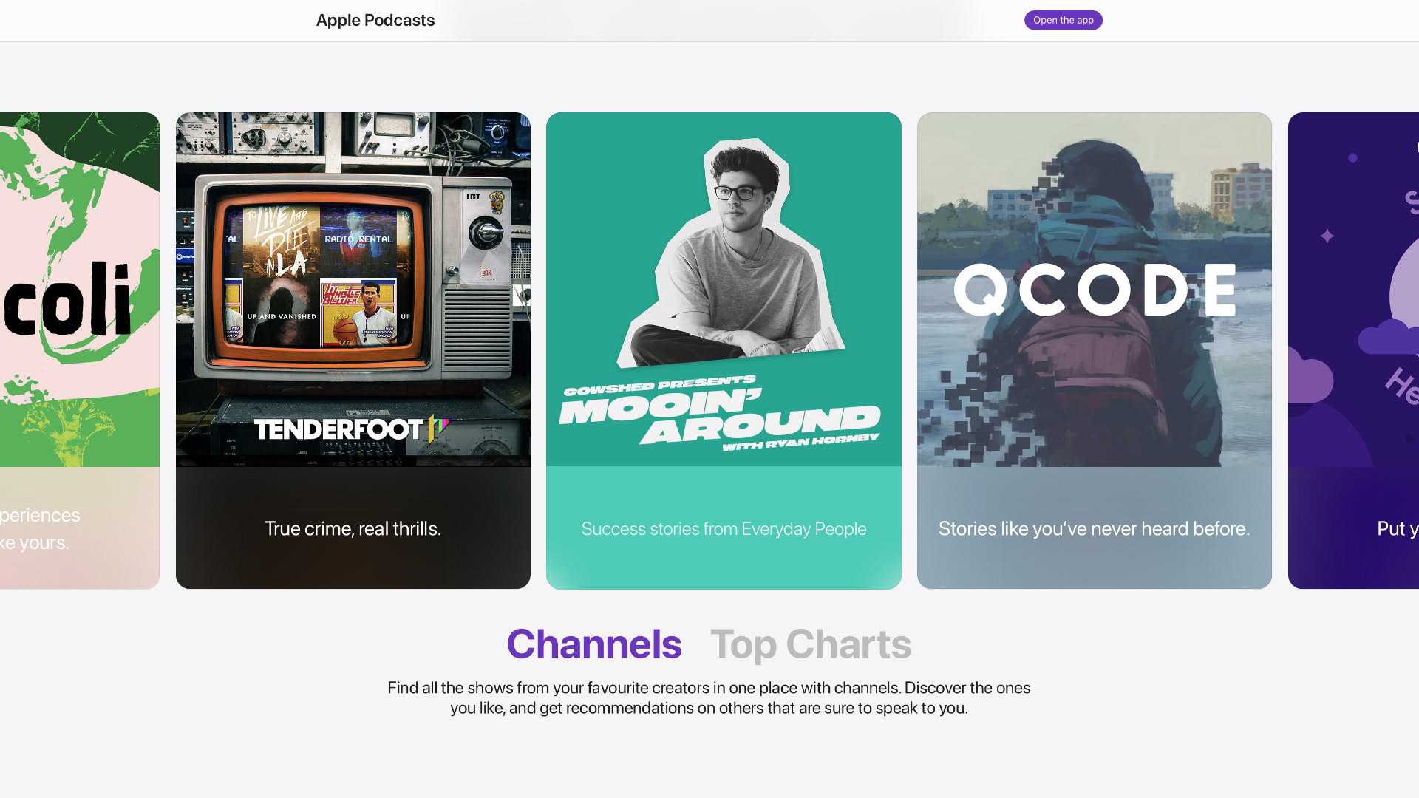The width and height of the screenshot is (1419, 798).
Task: Click the Open the app button
Action: [x=1063, y=20]
